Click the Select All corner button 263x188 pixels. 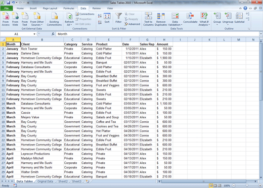coord(3,40)
